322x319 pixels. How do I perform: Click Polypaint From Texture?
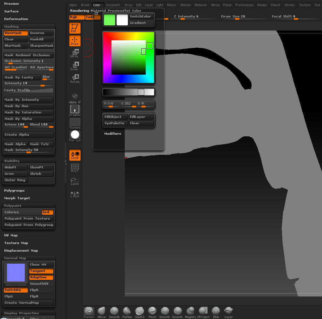[29, 219]
